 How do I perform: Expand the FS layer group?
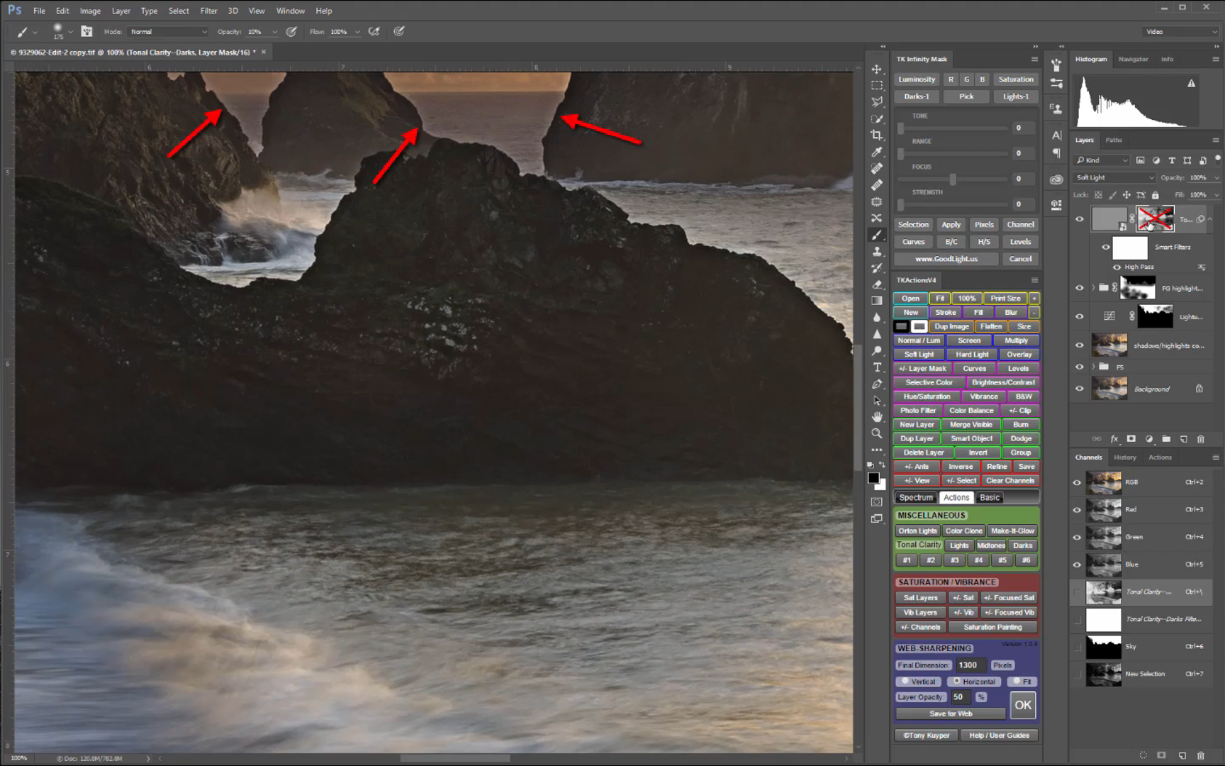click(x=1094, y=367)
